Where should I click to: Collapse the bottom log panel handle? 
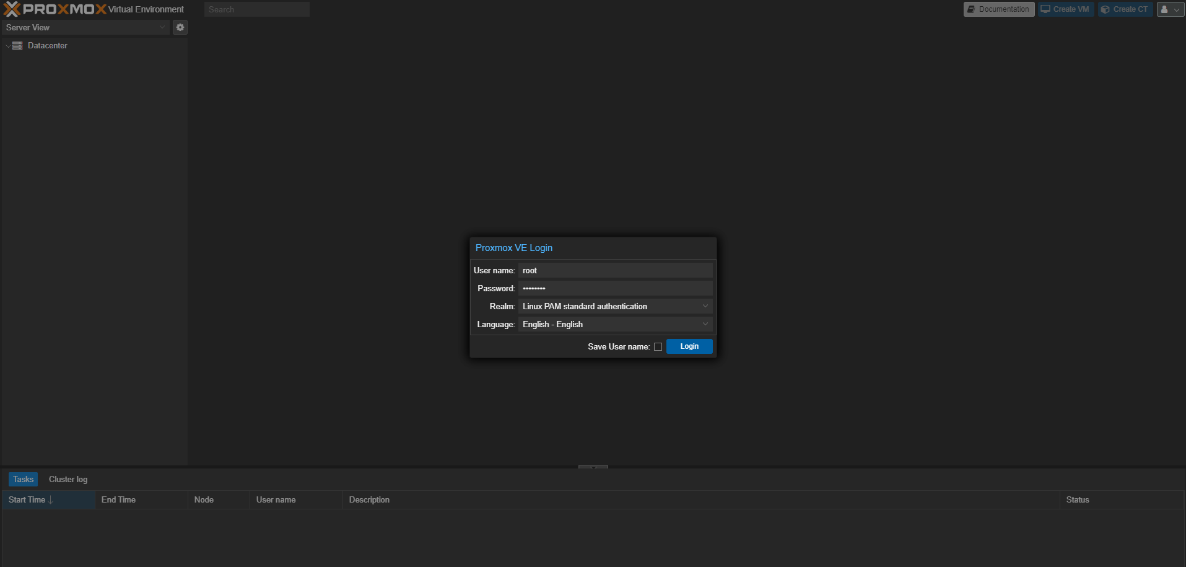(593, 467)
